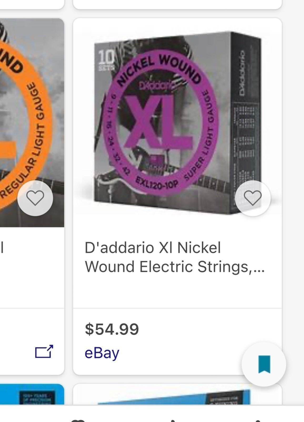This screenshot has width=304, height=422.
Task: Tap the teal bookmark floating button
Action: [264, 364]
